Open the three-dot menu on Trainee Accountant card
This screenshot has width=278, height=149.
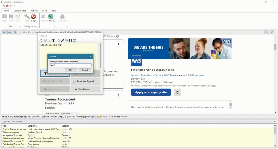118,96
